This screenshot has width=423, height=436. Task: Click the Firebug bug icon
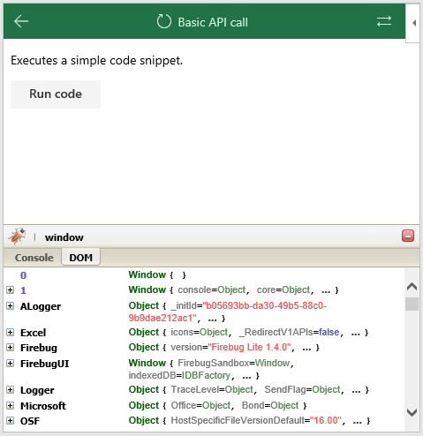(17, 237)
